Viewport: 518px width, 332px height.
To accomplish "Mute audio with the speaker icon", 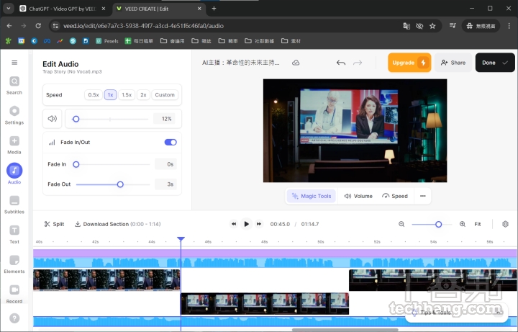I will (53, 118).
